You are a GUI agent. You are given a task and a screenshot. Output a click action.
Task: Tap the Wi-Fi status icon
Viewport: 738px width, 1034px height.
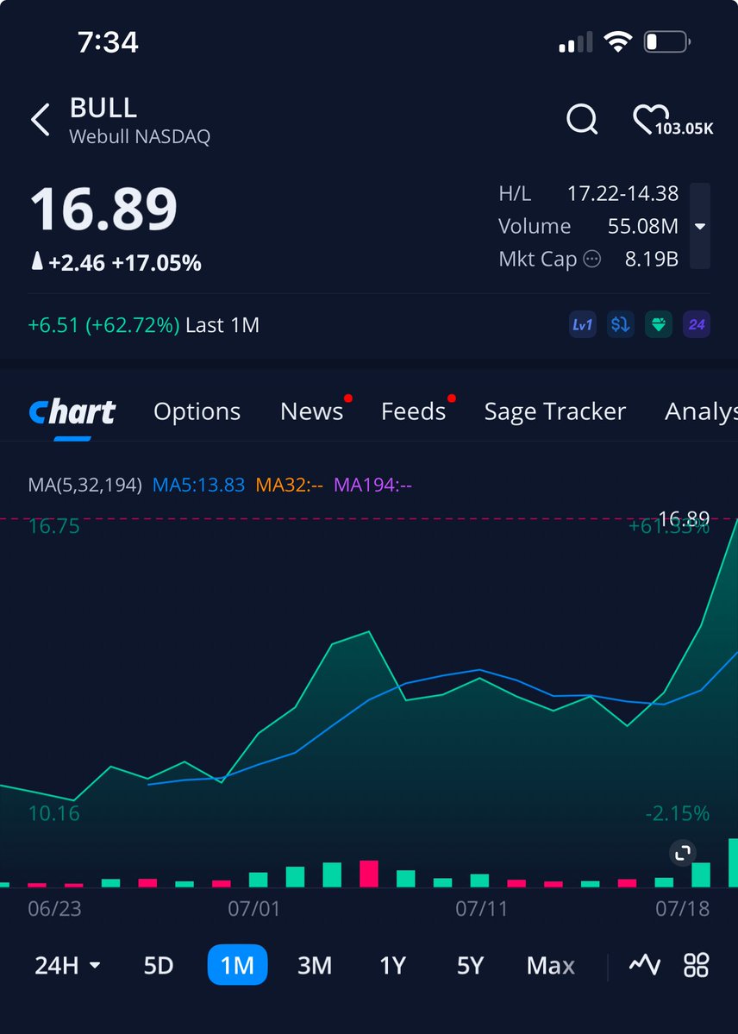click(618, 42)
